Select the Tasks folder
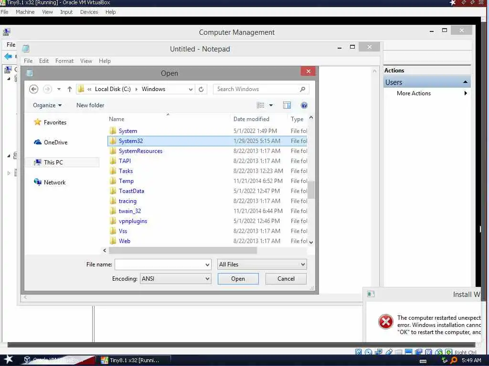 tap(126, 171)
